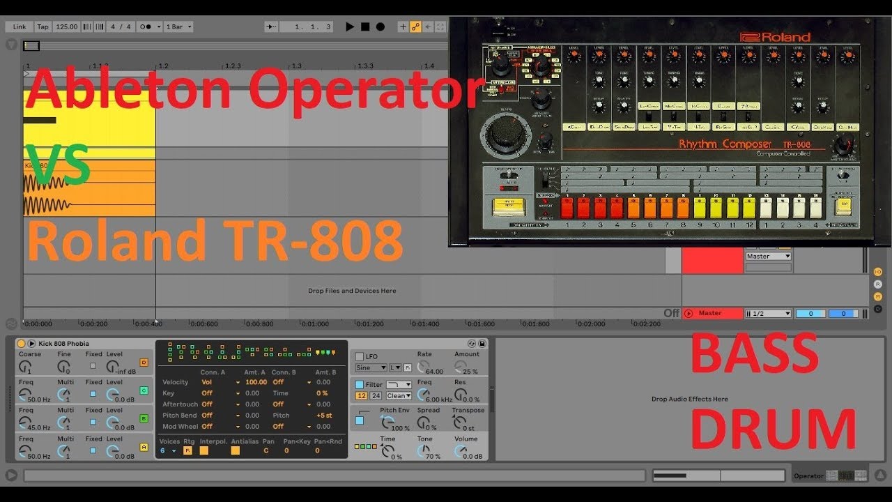Select oscillator A yellow button

[144, 447]
